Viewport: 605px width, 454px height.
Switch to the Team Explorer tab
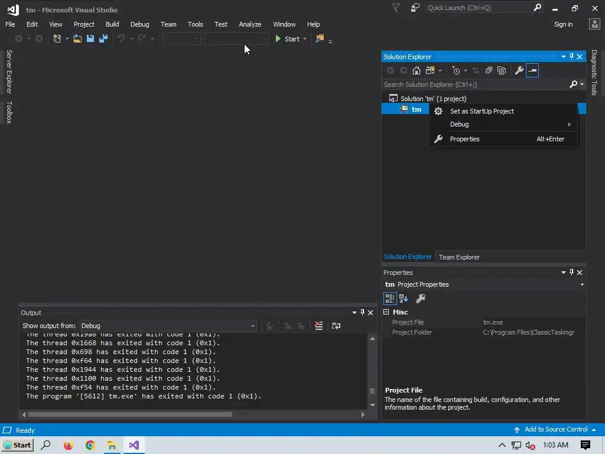(x=459, y=257)
